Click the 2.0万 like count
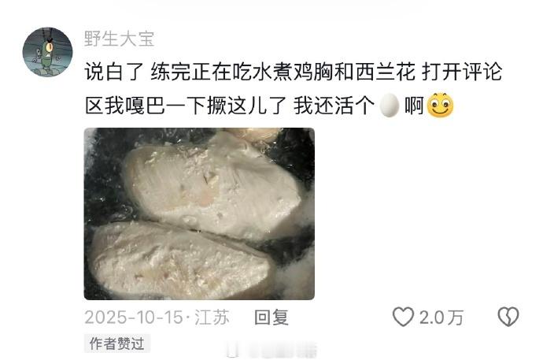The image size is (543, 364). [441, 318]
